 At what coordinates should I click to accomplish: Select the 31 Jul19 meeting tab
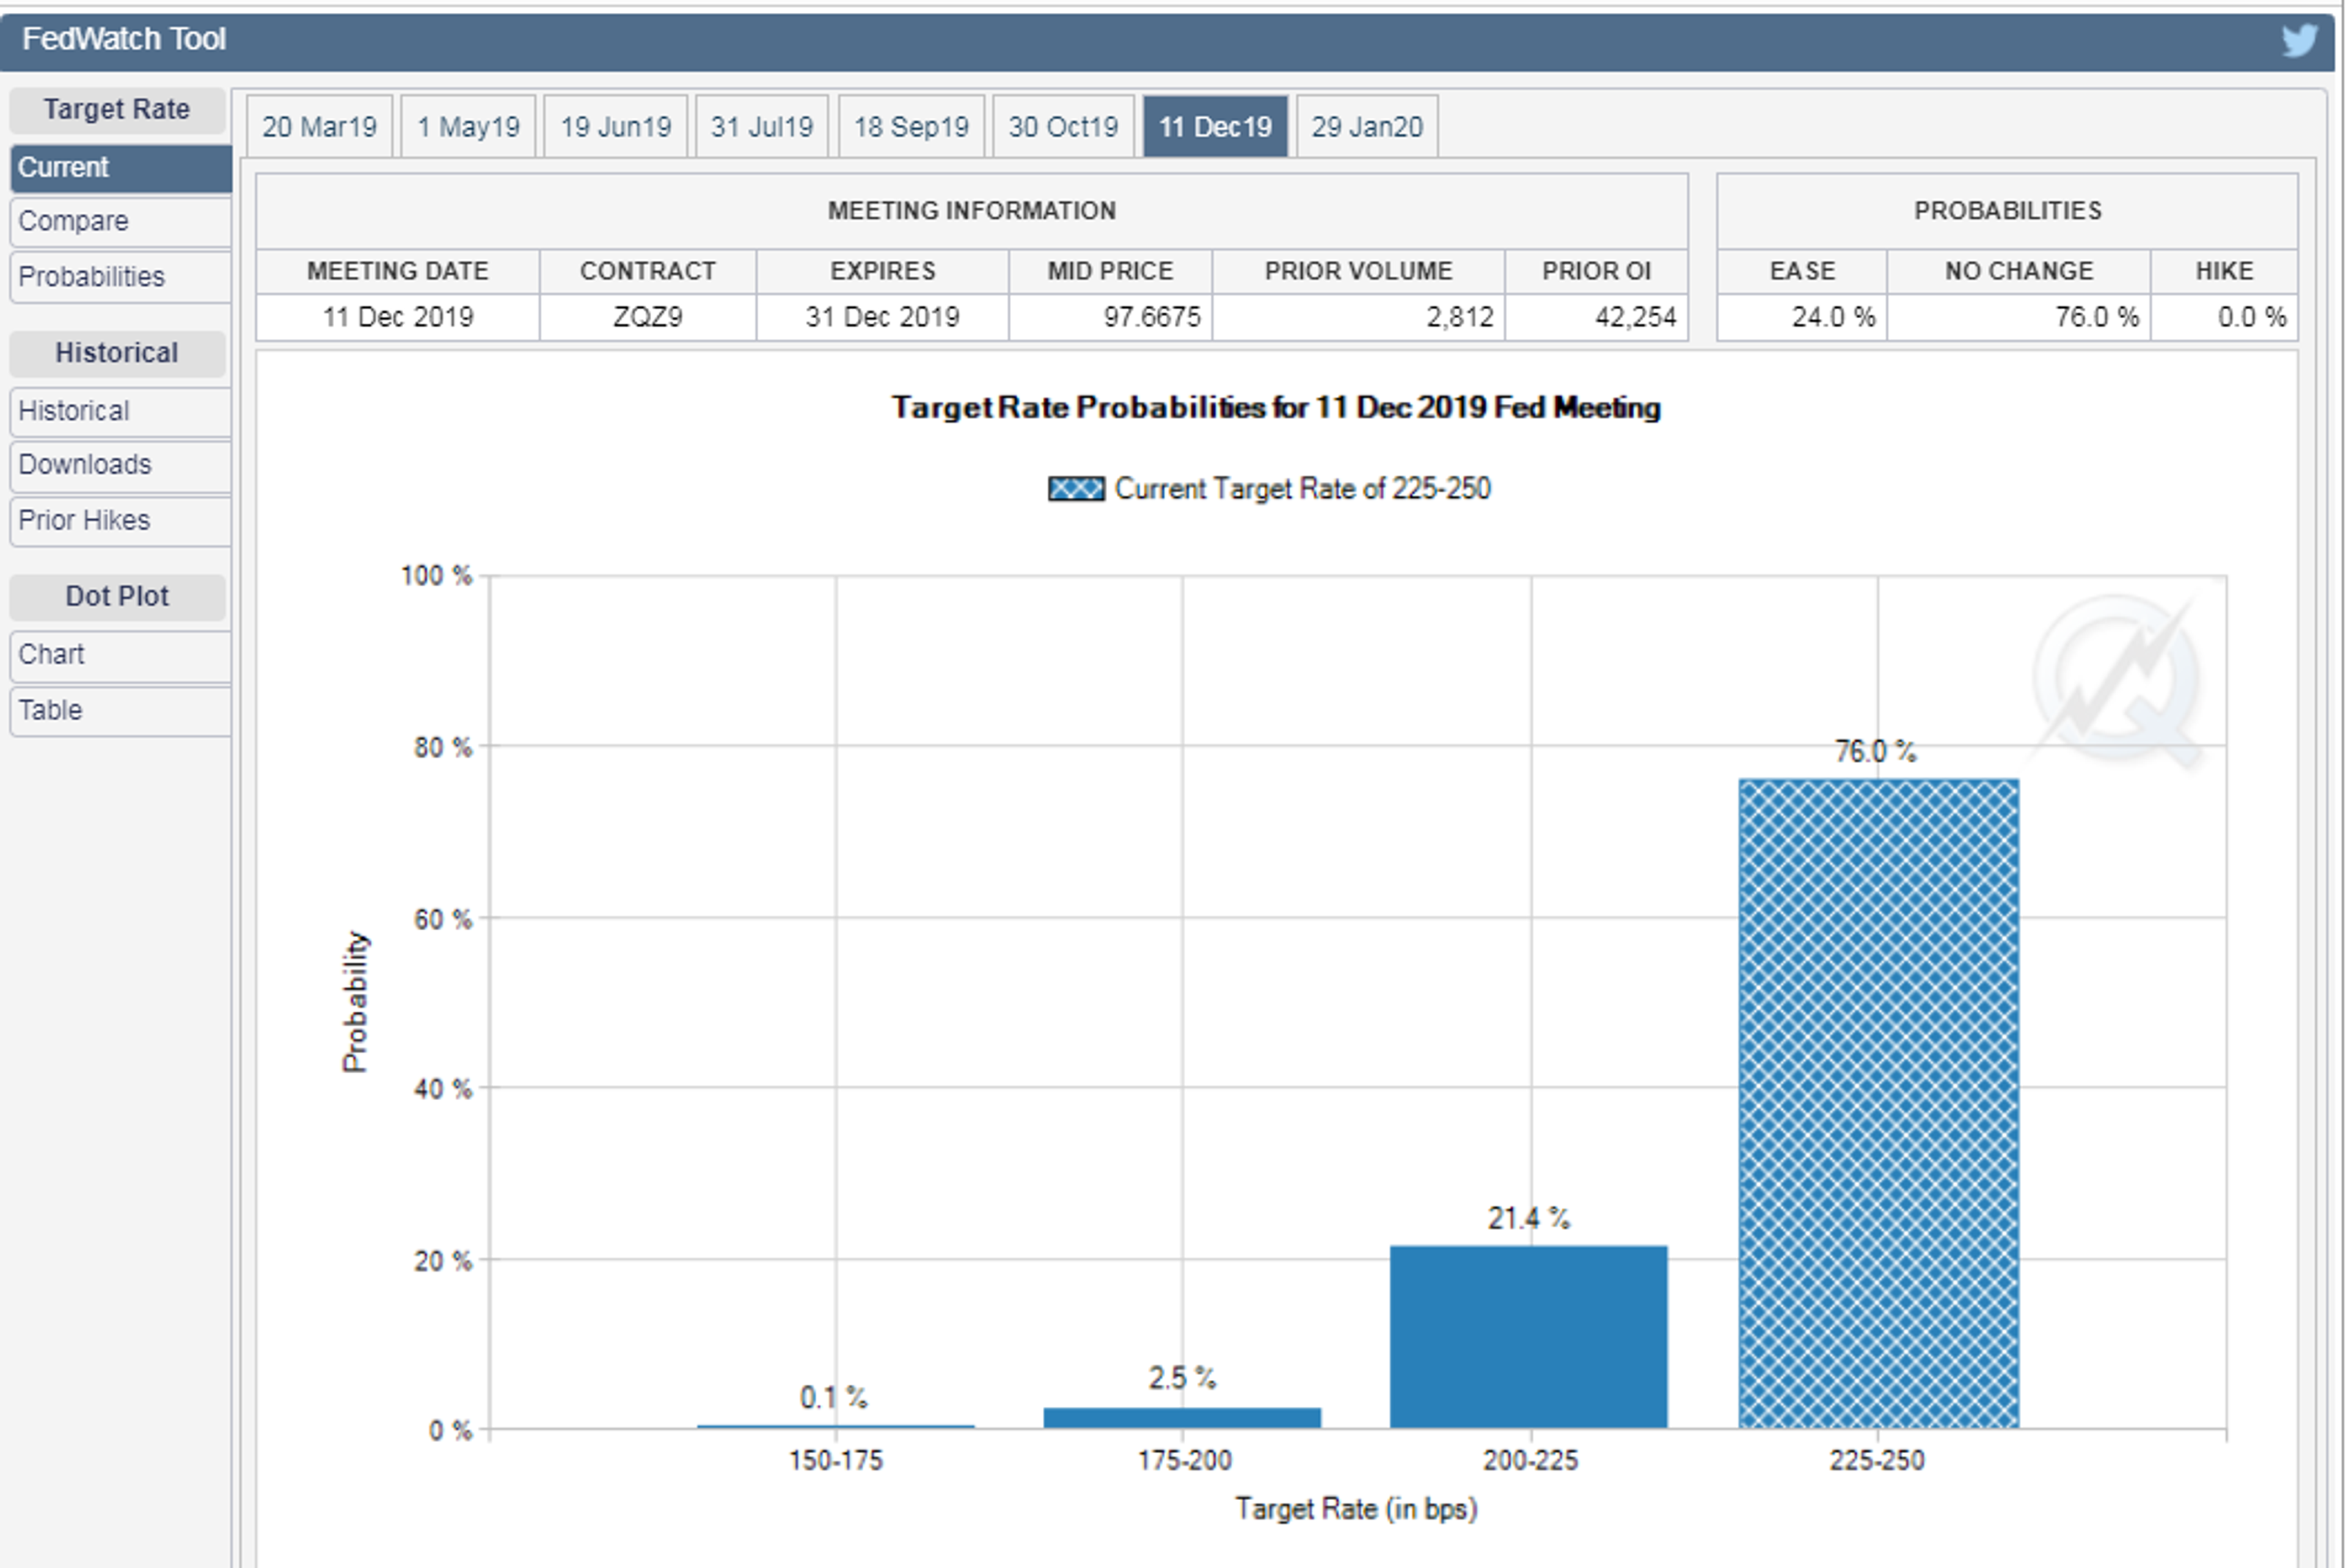pyautogui.click(x=761, y=127)
